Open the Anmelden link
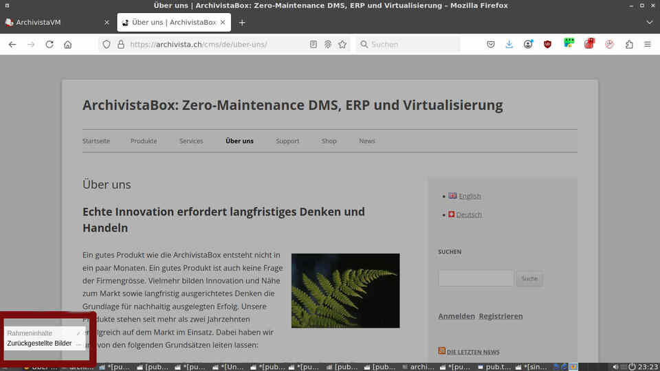This screenshot has height=371, width=660. (x=456, y=316)
